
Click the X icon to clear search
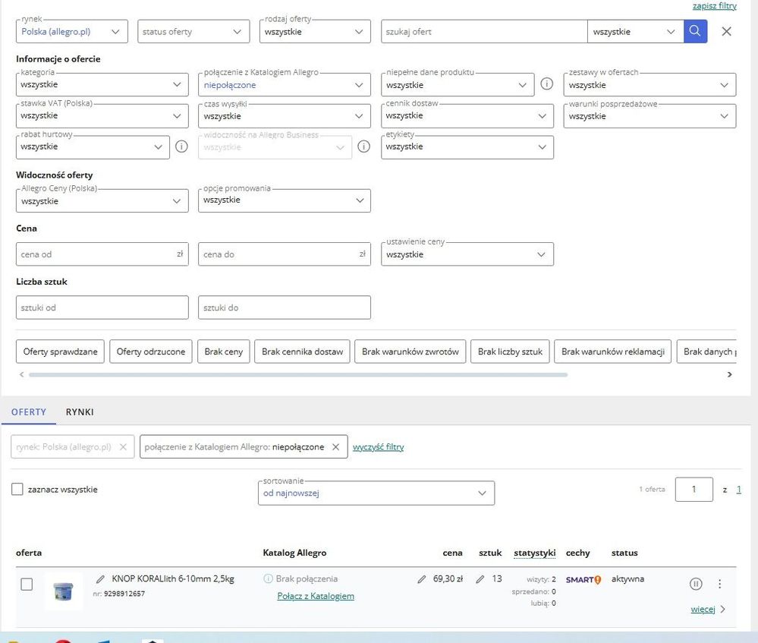[726, 32]
